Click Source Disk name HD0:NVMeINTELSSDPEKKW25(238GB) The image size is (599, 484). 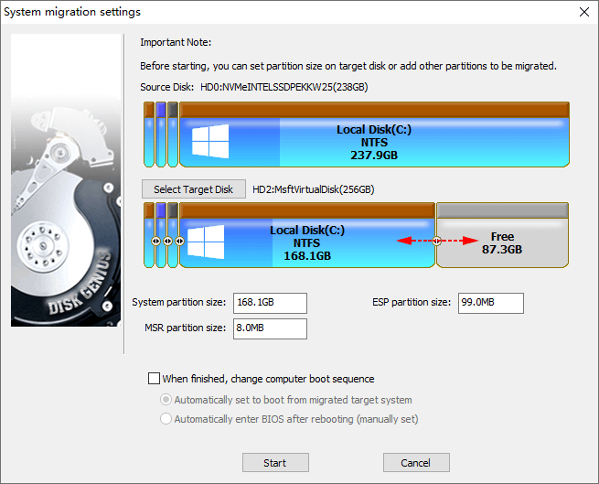(283, 87)
